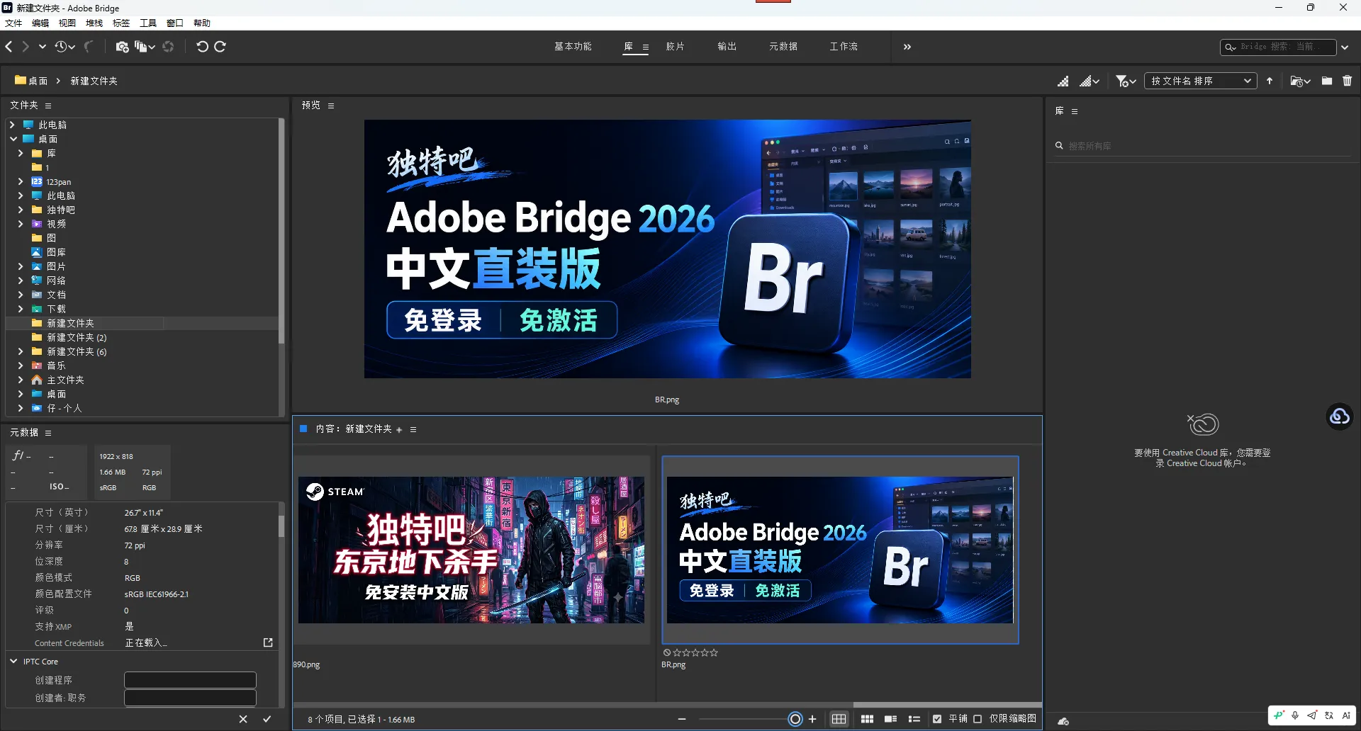
Task: Select the 890.png thumbnail
Action: [471, 550]
